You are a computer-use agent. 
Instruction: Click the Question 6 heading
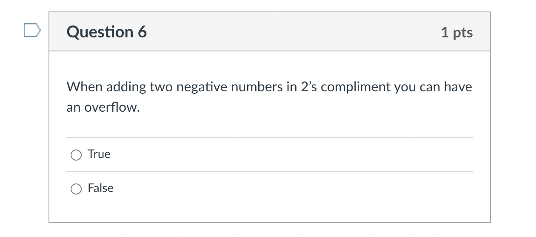107,32
